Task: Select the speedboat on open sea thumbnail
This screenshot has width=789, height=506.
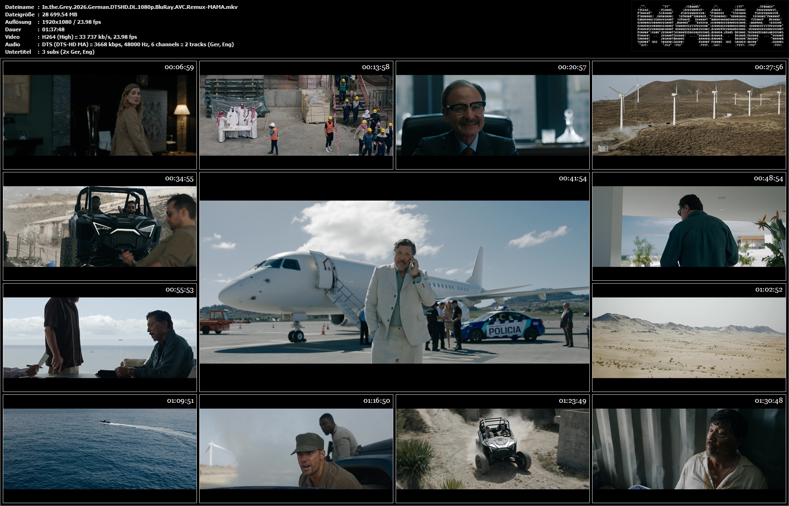Action: pos(100,449)
